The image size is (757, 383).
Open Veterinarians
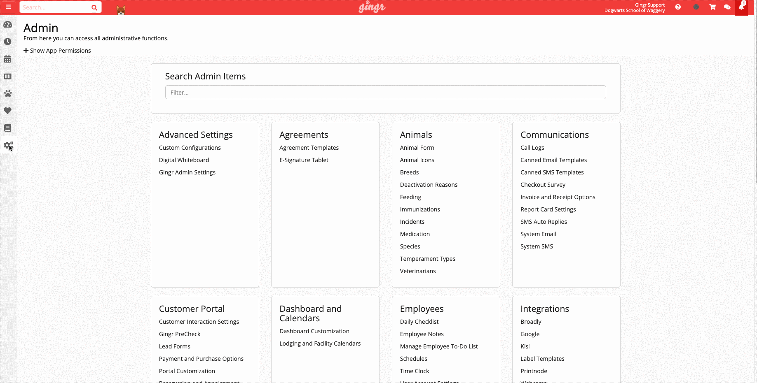click(418, 271)
